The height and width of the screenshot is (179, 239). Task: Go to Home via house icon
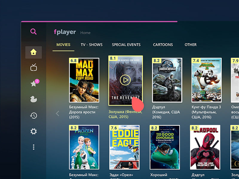click(33, 52)
